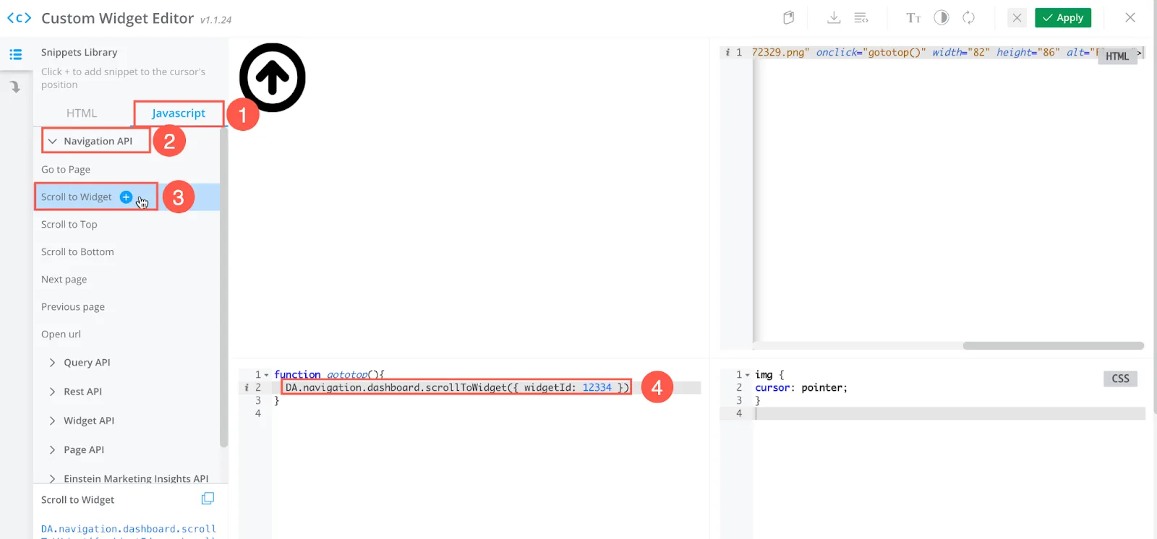
Task: Click the HTML editor label badge
Action: [1117, 56]
